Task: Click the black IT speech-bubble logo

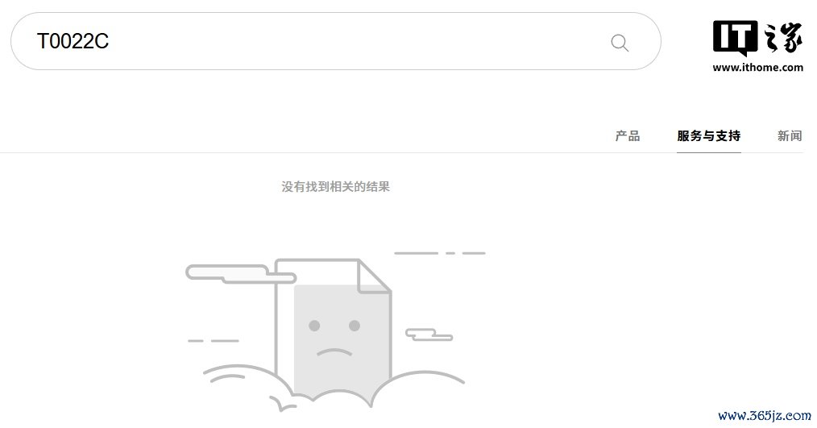Action: [x=735, y=38]
